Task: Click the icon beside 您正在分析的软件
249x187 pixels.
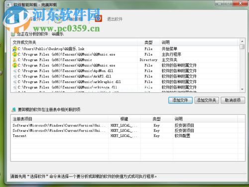Action: (x=13, y=34)
